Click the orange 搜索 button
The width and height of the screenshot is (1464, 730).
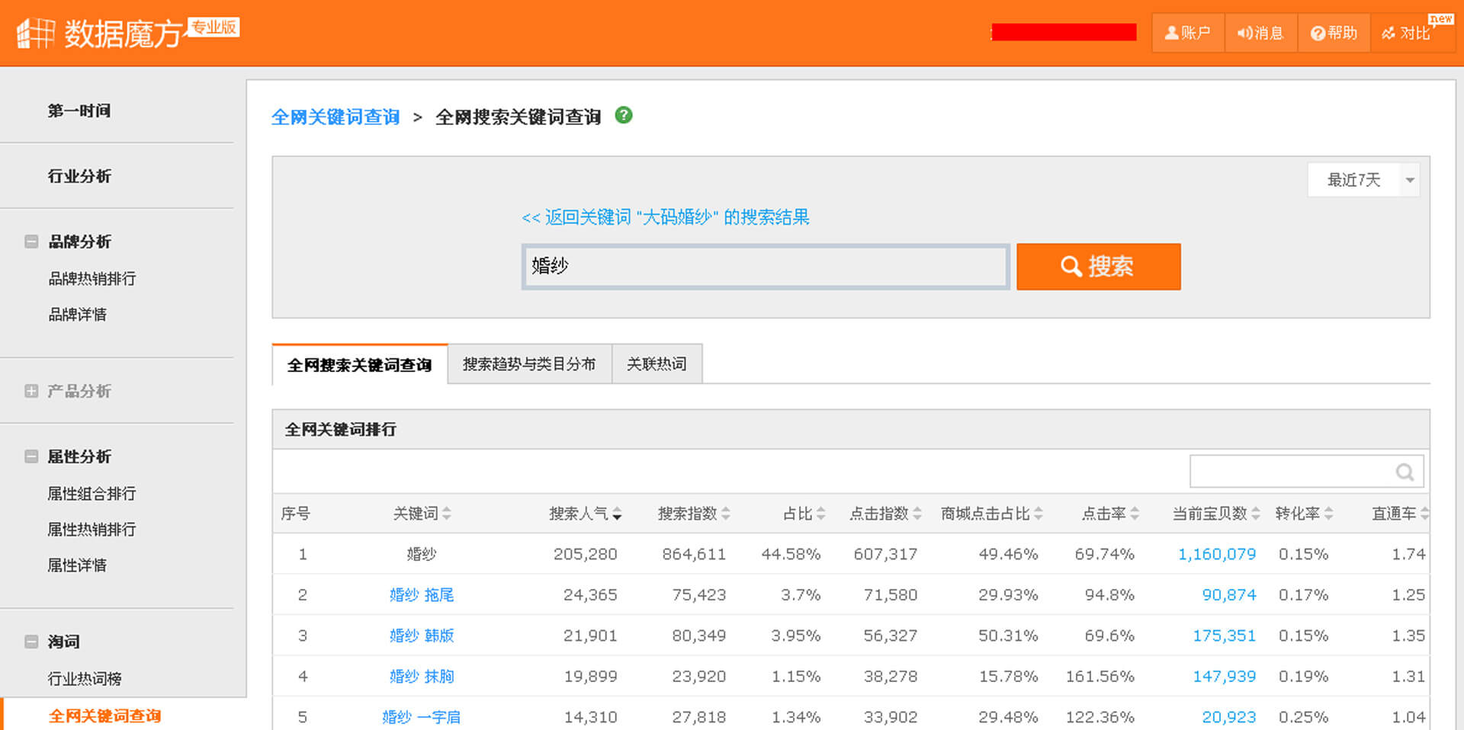(x=1098, y=267)
